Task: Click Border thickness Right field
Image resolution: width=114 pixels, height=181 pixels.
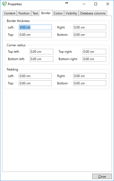Action: 90,27
